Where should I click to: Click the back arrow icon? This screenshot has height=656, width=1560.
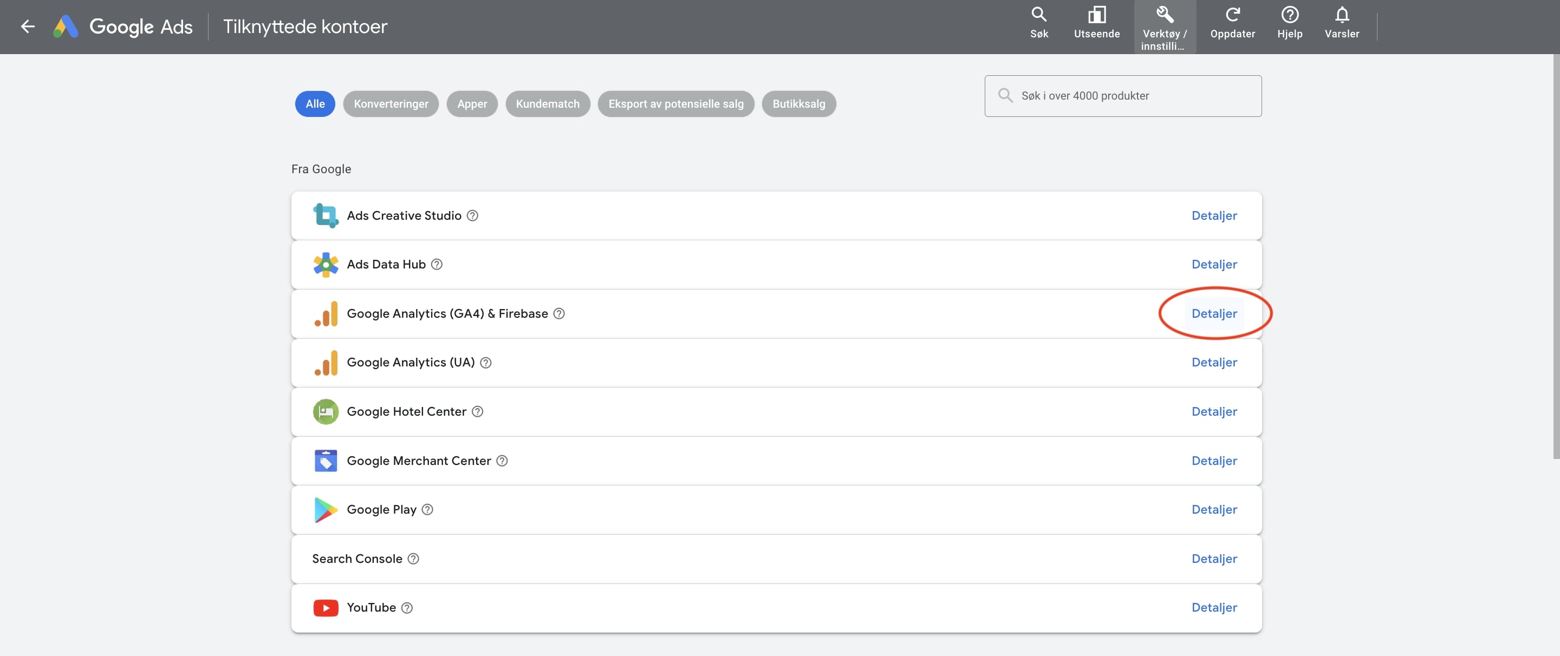pyautogui.click(x=27, y=26)
